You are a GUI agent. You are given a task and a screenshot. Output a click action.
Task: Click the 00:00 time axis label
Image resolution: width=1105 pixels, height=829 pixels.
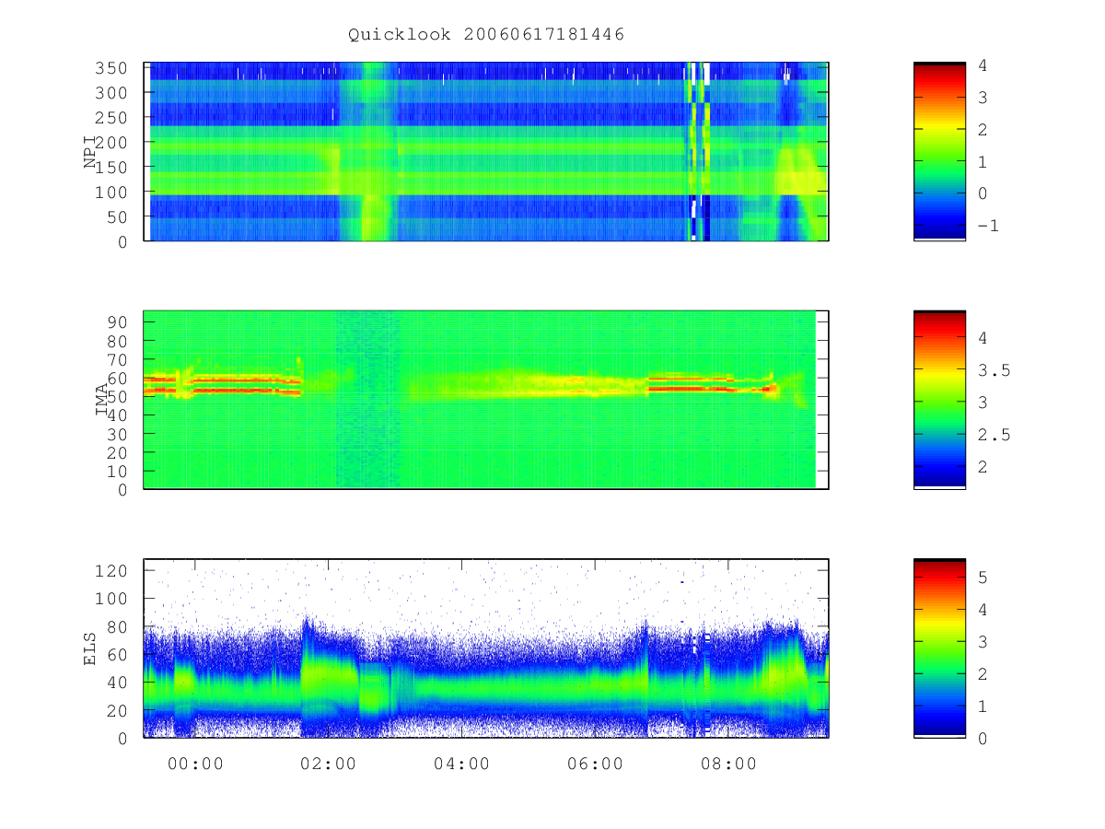coord(195,764)
